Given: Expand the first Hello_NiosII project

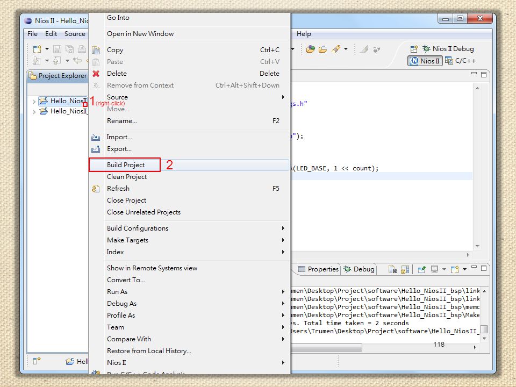Looking at the screenshot, I should point(34,102).
